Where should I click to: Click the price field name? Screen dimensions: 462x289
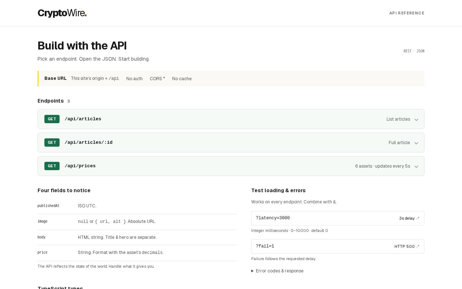43,253
